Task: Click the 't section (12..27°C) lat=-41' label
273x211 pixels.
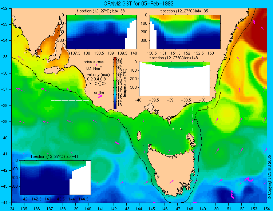Action: click(54, 156)
